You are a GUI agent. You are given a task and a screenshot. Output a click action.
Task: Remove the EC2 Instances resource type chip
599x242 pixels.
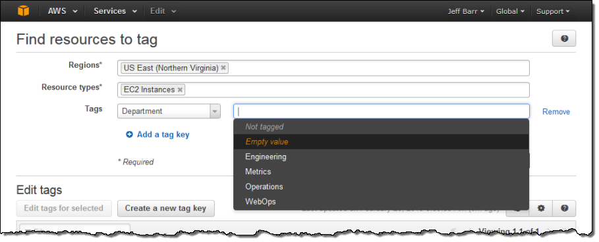[180, 89]
